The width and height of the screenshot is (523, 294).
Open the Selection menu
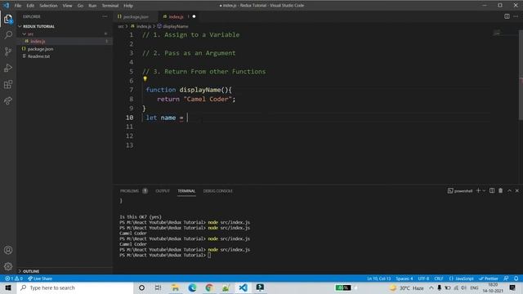[x=48, y=6]
